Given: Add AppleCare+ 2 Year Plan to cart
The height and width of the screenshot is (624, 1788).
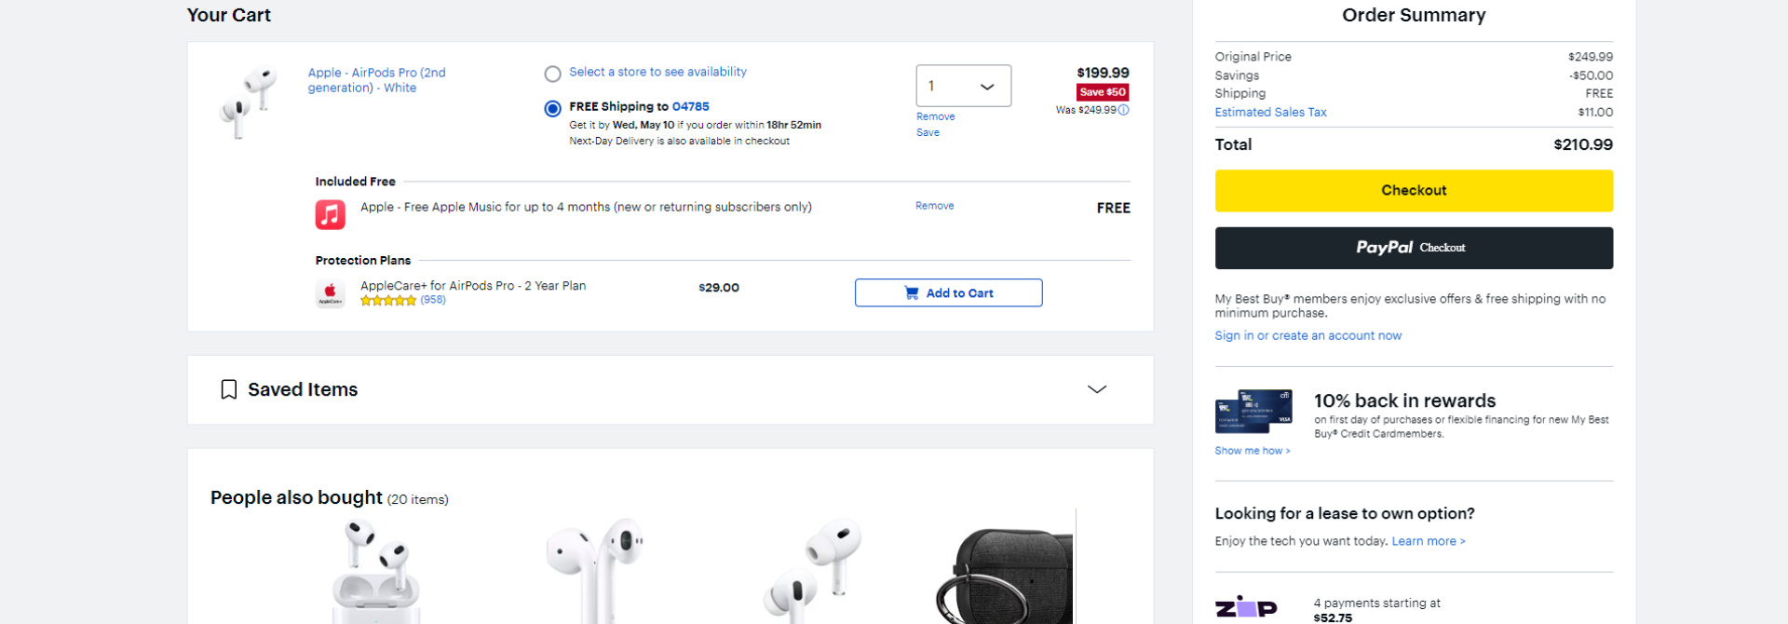Looking at the screenshot, I should pos(948,292).
